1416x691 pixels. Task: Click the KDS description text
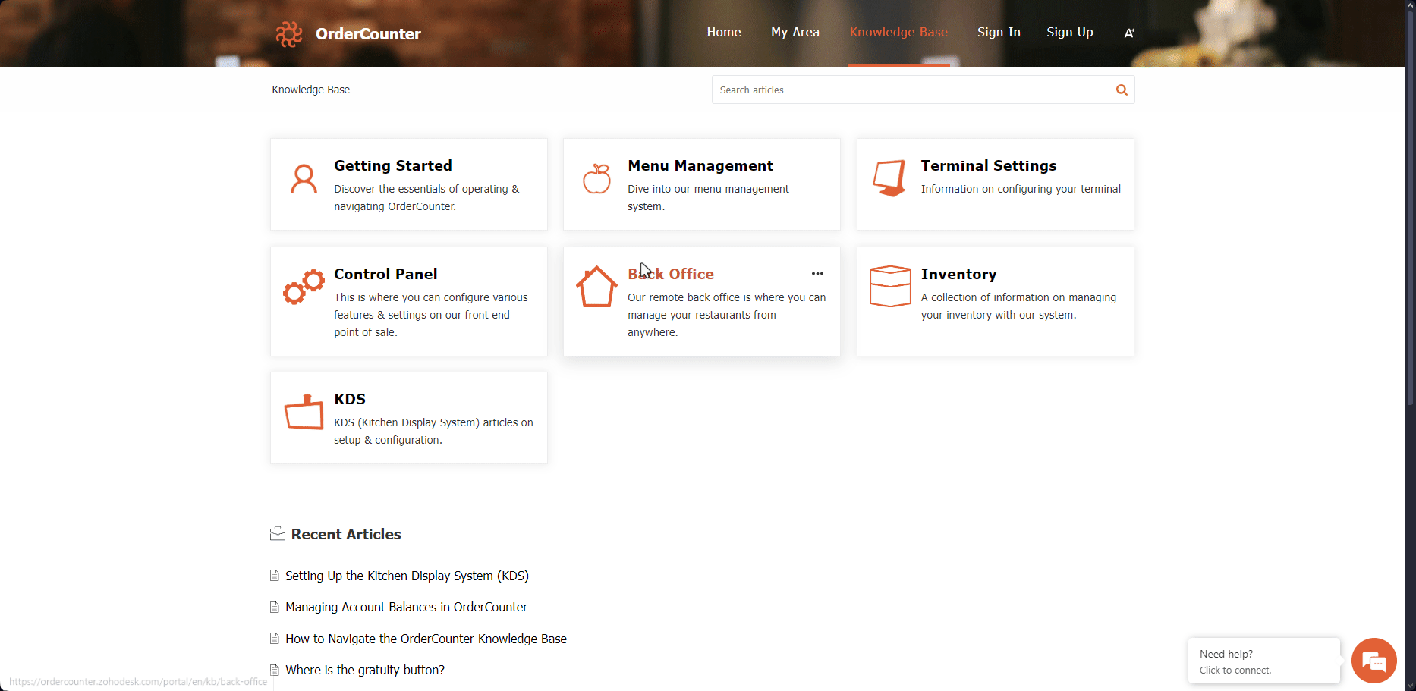[x=433, y=431]
